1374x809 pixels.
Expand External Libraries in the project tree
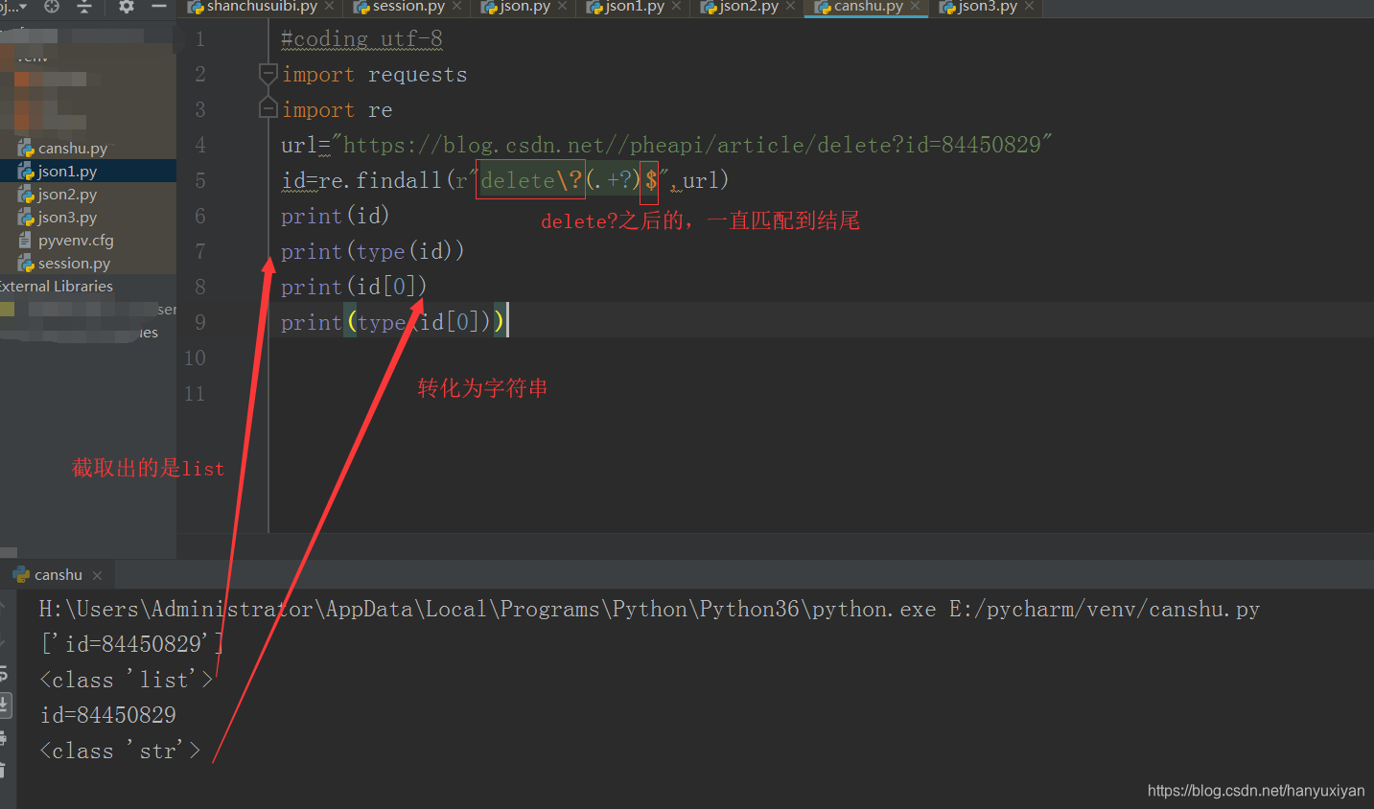coord(56,287)
